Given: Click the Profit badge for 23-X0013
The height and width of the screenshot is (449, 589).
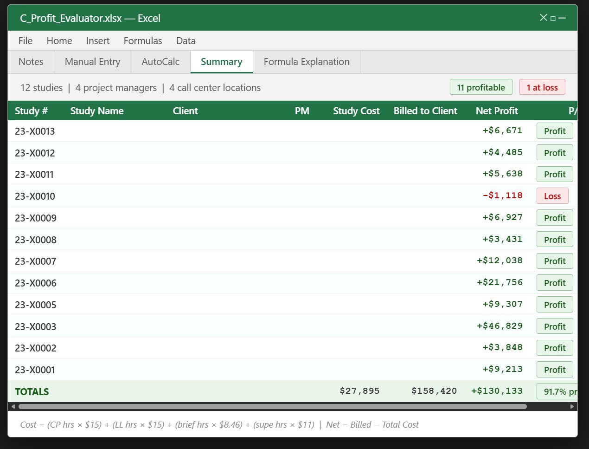Looking at the screenshot, I should pyautogui.click(x=555, y=131).
